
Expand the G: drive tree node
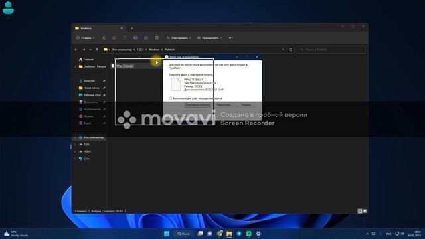point(75,145)
